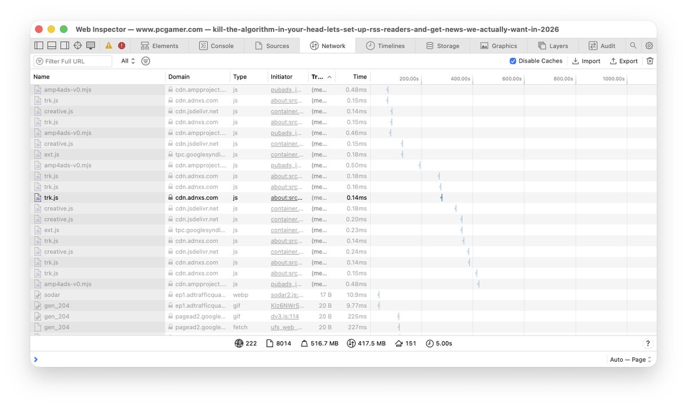Open the Klz6NWr5 initiator link
The image size is (687, 407).
(x=286, y=306)
